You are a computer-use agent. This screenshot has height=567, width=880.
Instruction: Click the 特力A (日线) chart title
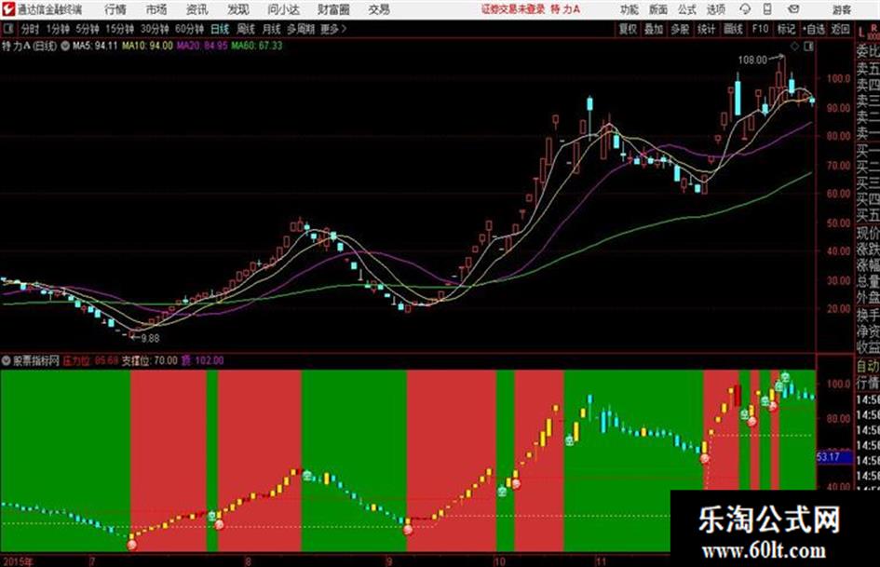click(29, 46)
